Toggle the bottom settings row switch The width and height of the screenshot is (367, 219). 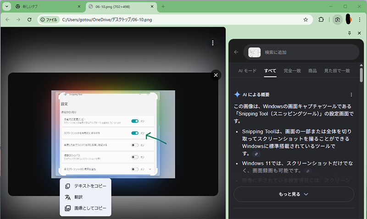(x=135, y=169)
